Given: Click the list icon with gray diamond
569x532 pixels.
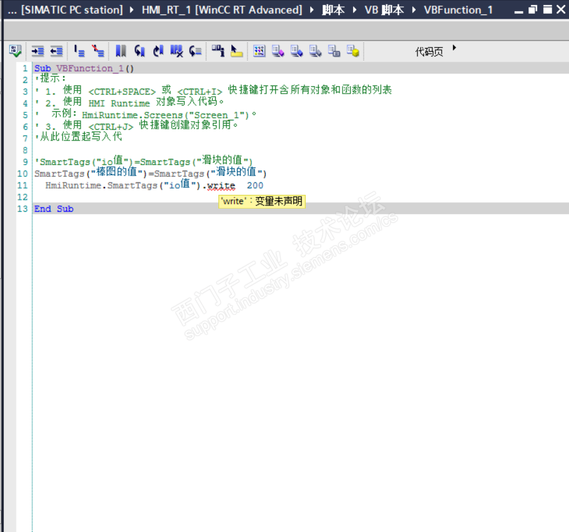Looking at the screenshot, I should pyautogui.click(x=315, y=51).
